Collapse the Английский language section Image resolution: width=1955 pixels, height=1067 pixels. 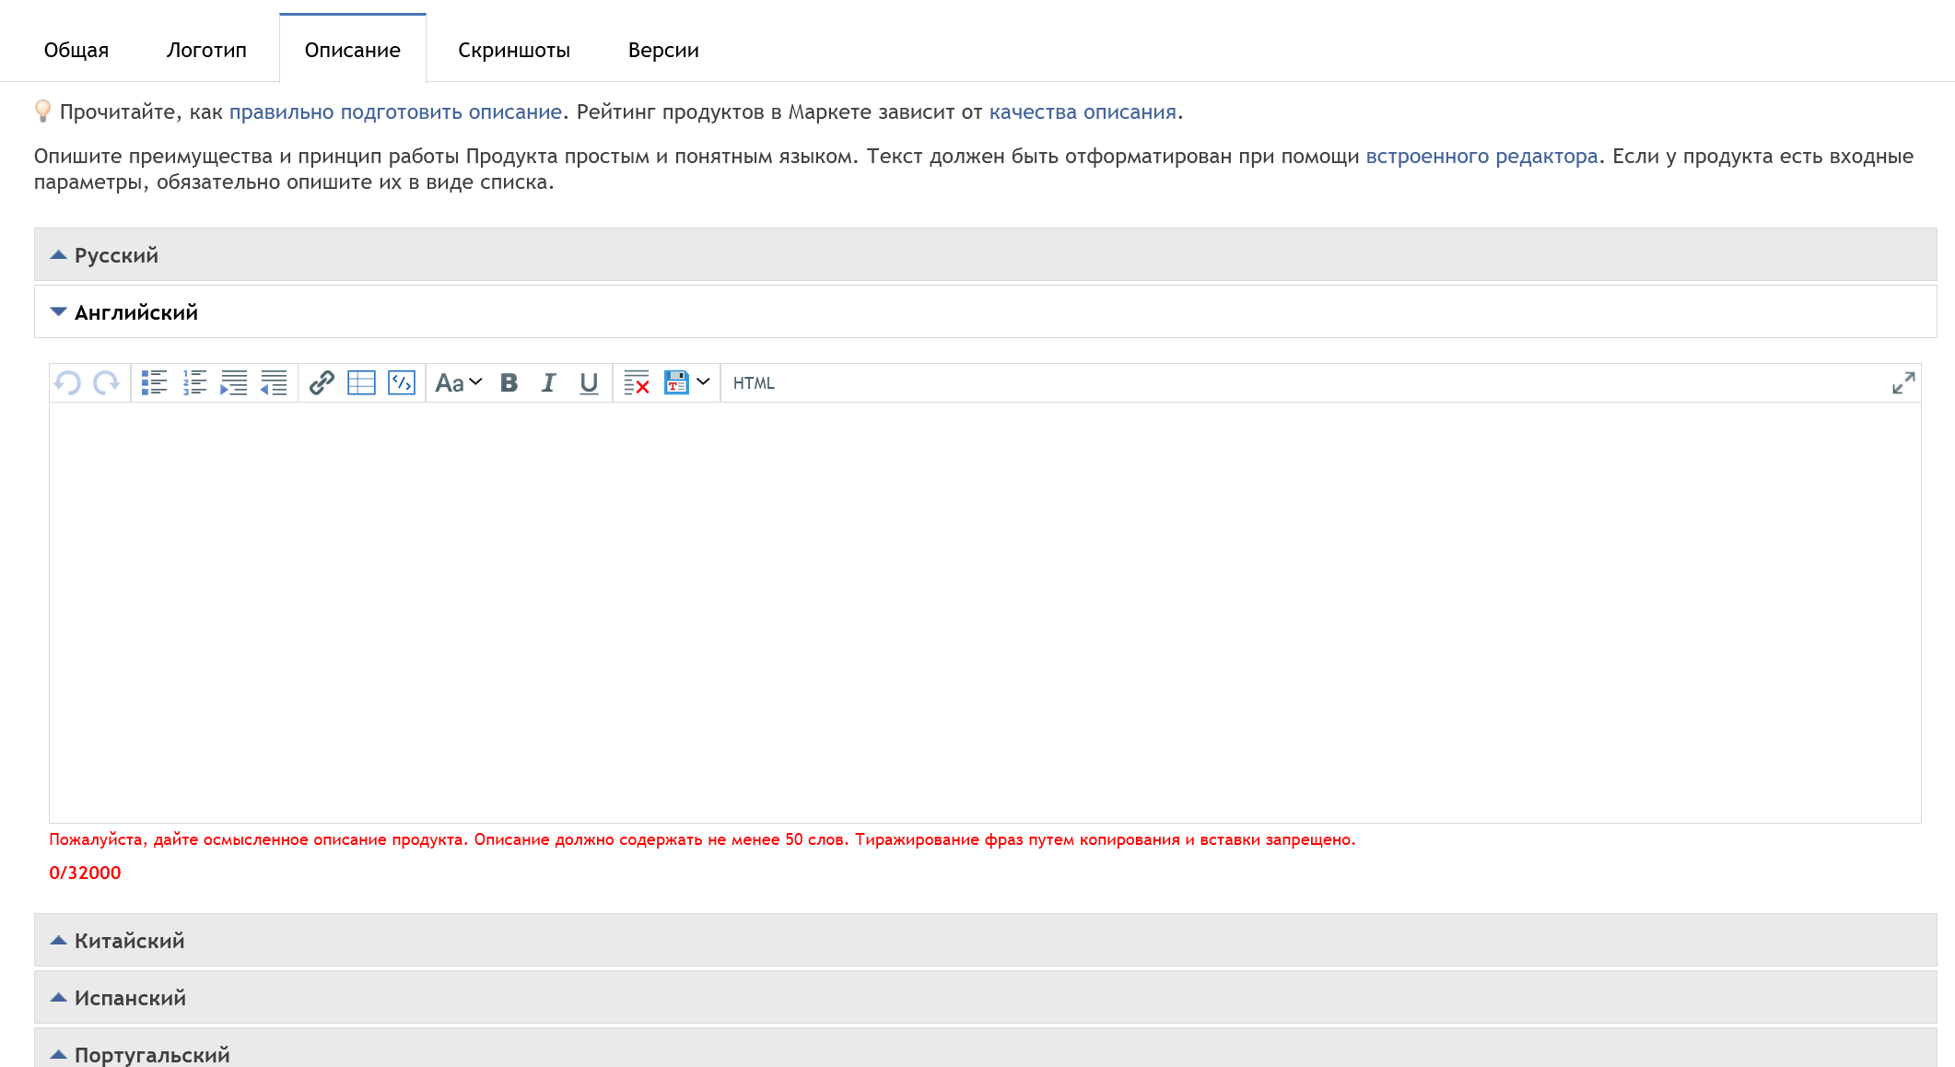(135, 312)
